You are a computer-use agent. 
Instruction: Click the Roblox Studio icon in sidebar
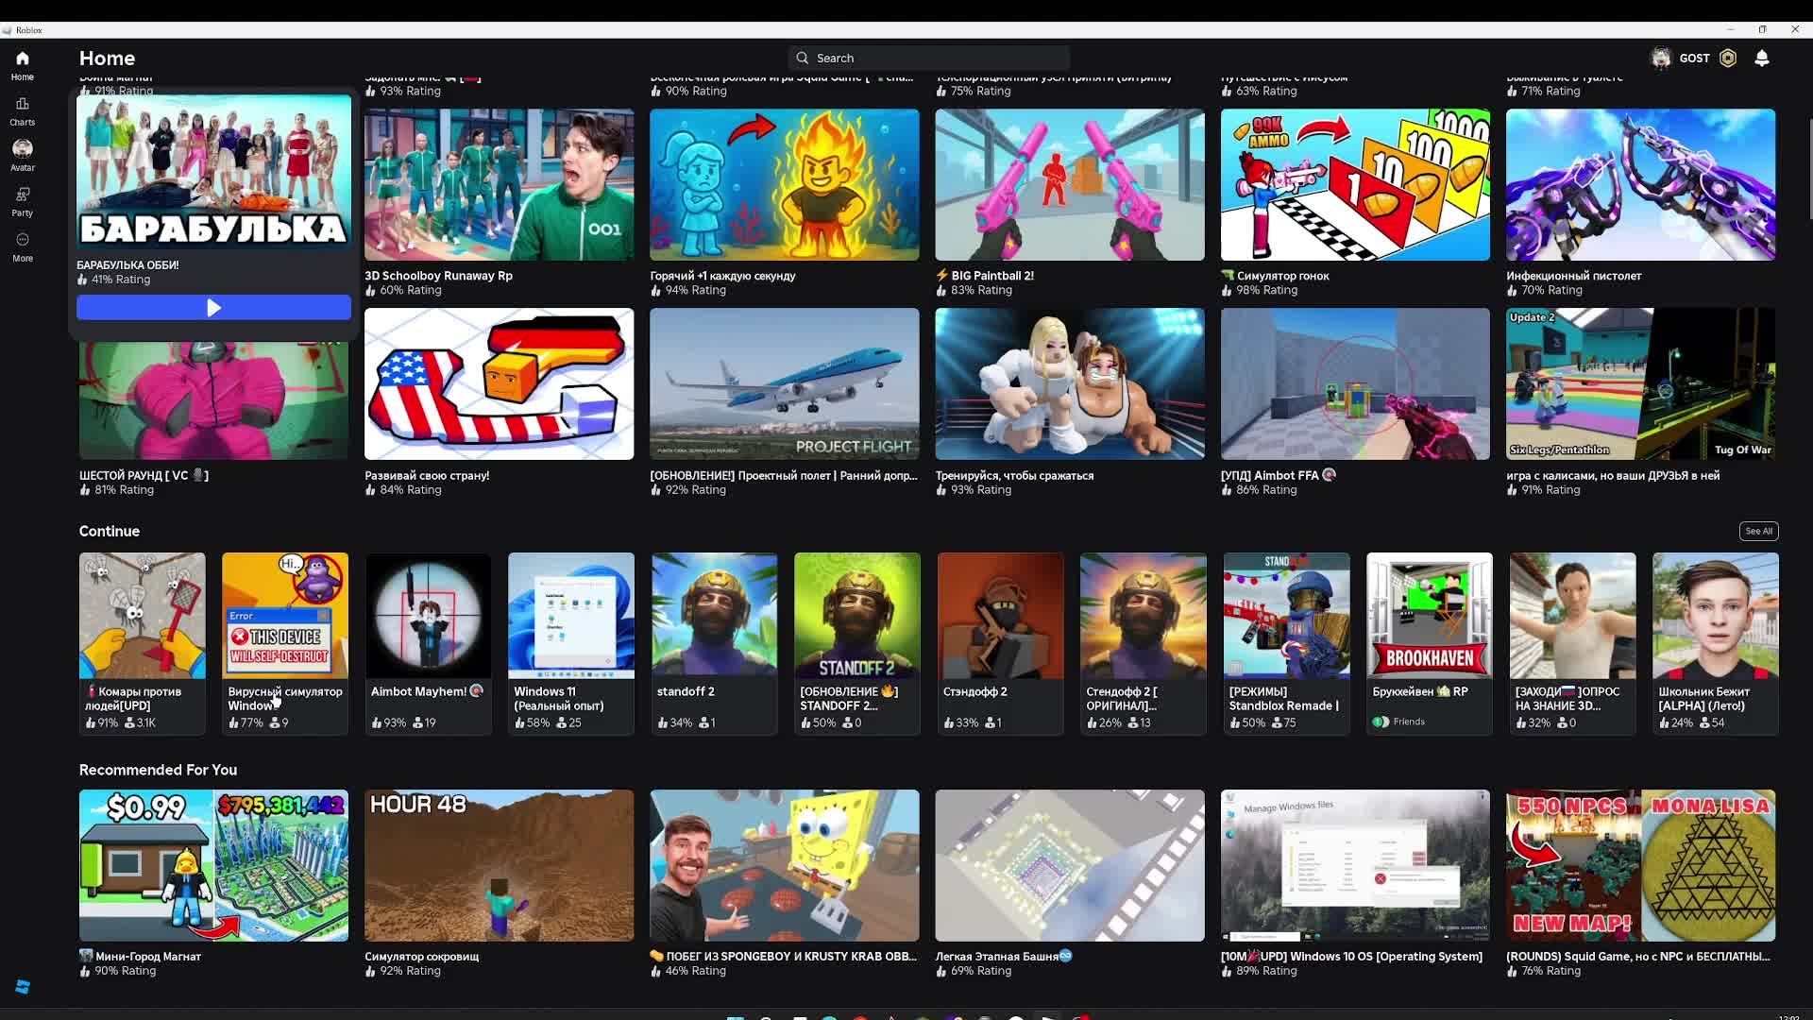click(x=23, y=987)
